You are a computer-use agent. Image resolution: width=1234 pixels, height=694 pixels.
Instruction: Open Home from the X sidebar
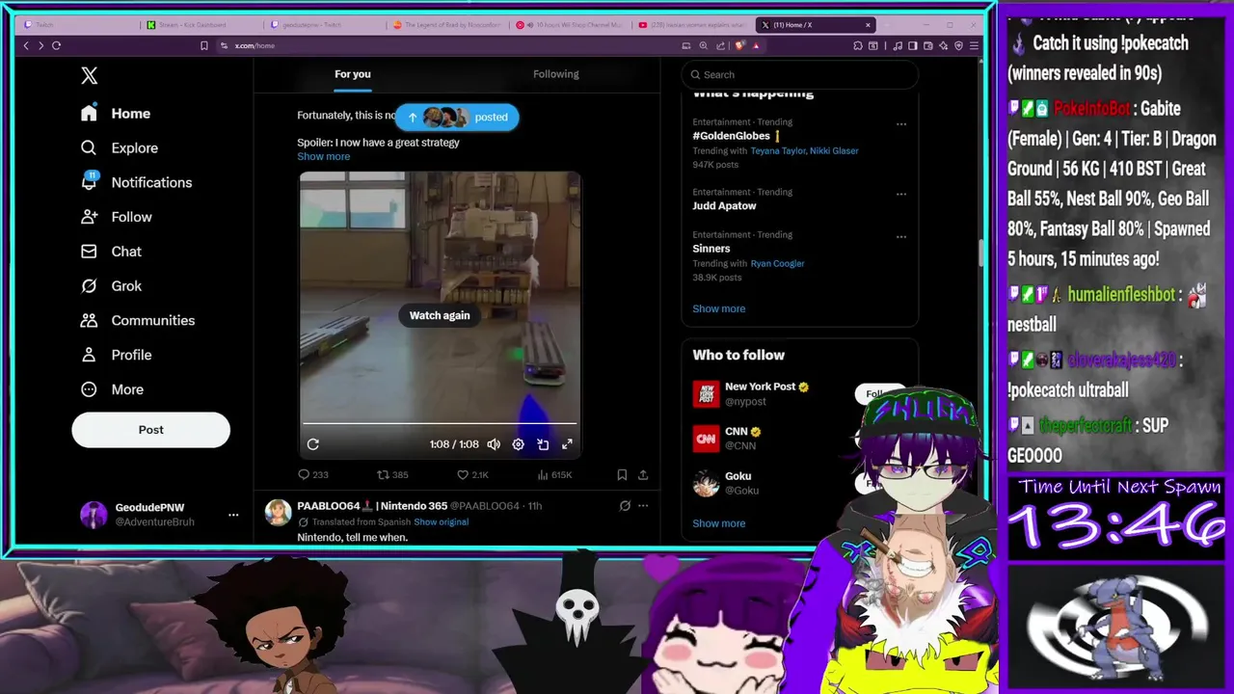tap(116, 113)
